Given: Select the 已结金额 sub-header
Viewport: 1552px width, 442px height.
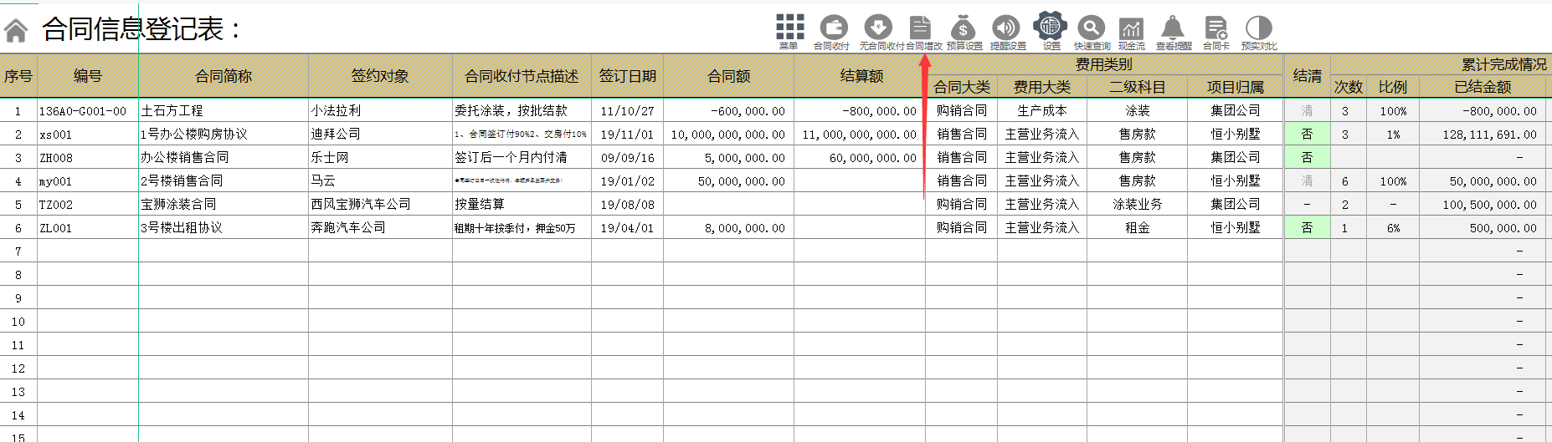Looking at the screenshot, I should point(1483,87).
